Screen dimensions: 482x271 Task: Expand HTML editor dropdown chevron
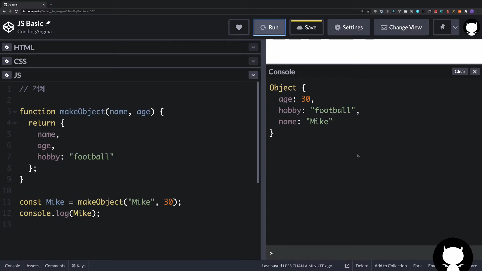[x=253, y=47]
